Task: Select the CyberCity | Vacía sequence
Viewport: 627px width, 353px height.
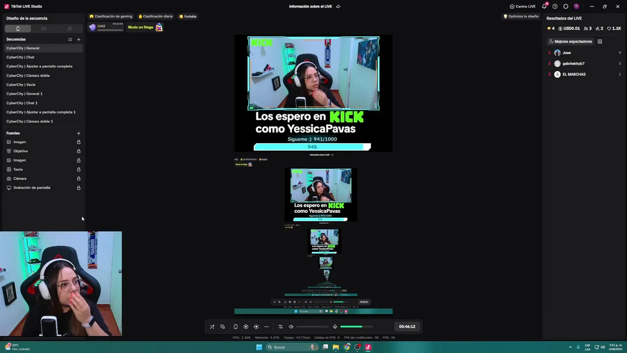Action: pos(43,85)
